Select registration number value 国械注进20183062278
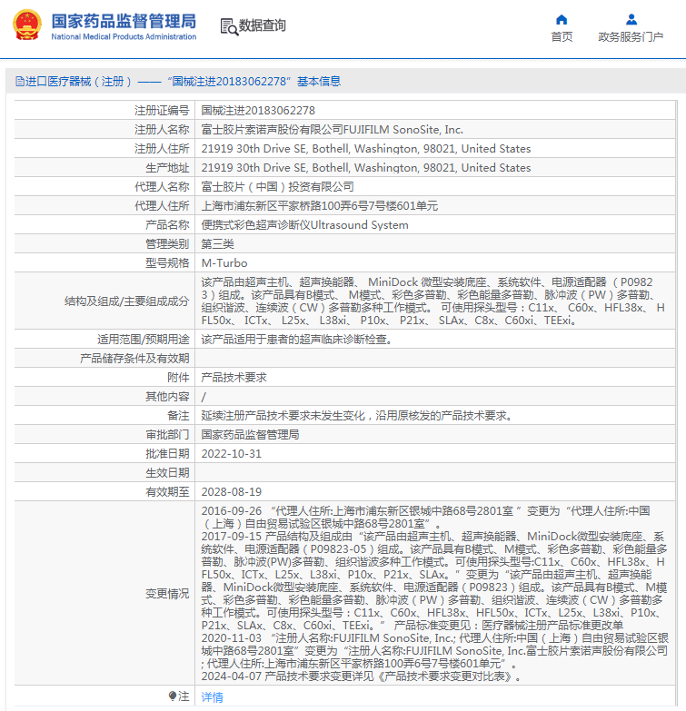This screenshot has height=711, width=686. [258, 111]
